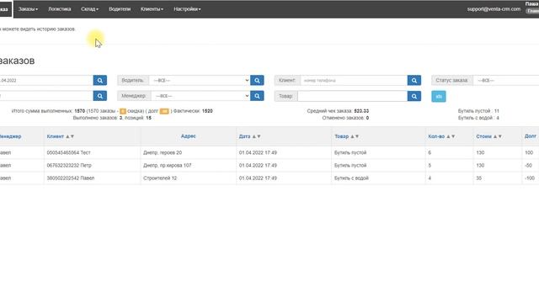Screen dimensions: 539x303
Task: Expand the Менеджер select box
Action: [200, 96]
